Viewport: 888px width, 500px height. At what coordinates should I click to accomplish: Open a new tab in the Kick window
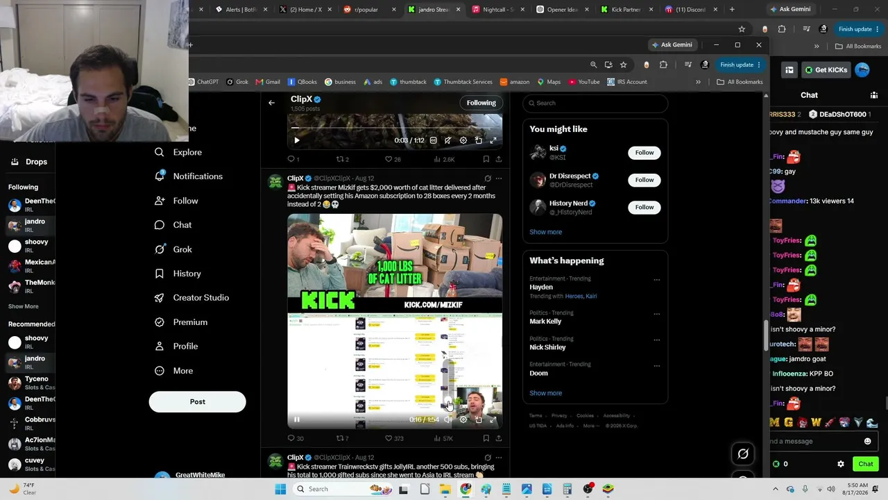(x=732, y=10)
